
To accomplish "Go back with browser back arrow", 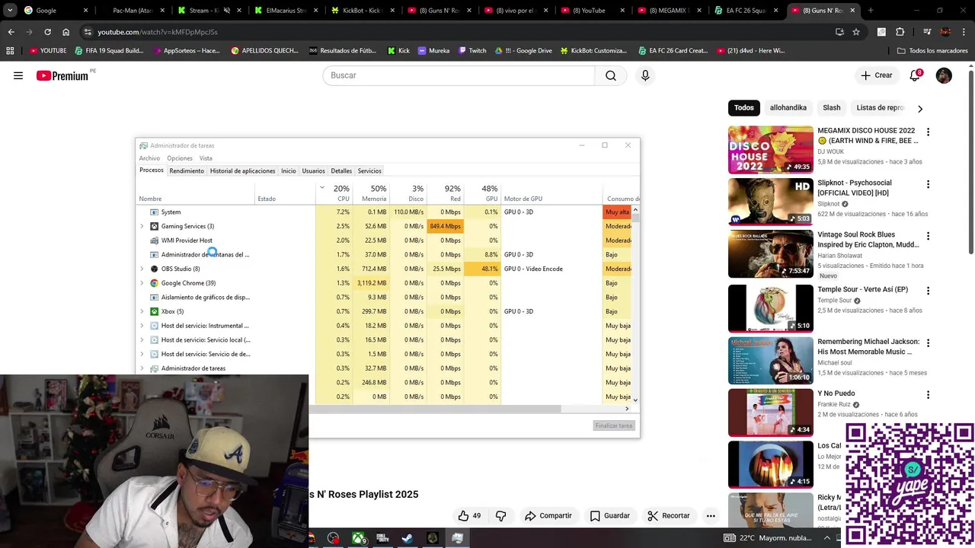I will (11, 32).
